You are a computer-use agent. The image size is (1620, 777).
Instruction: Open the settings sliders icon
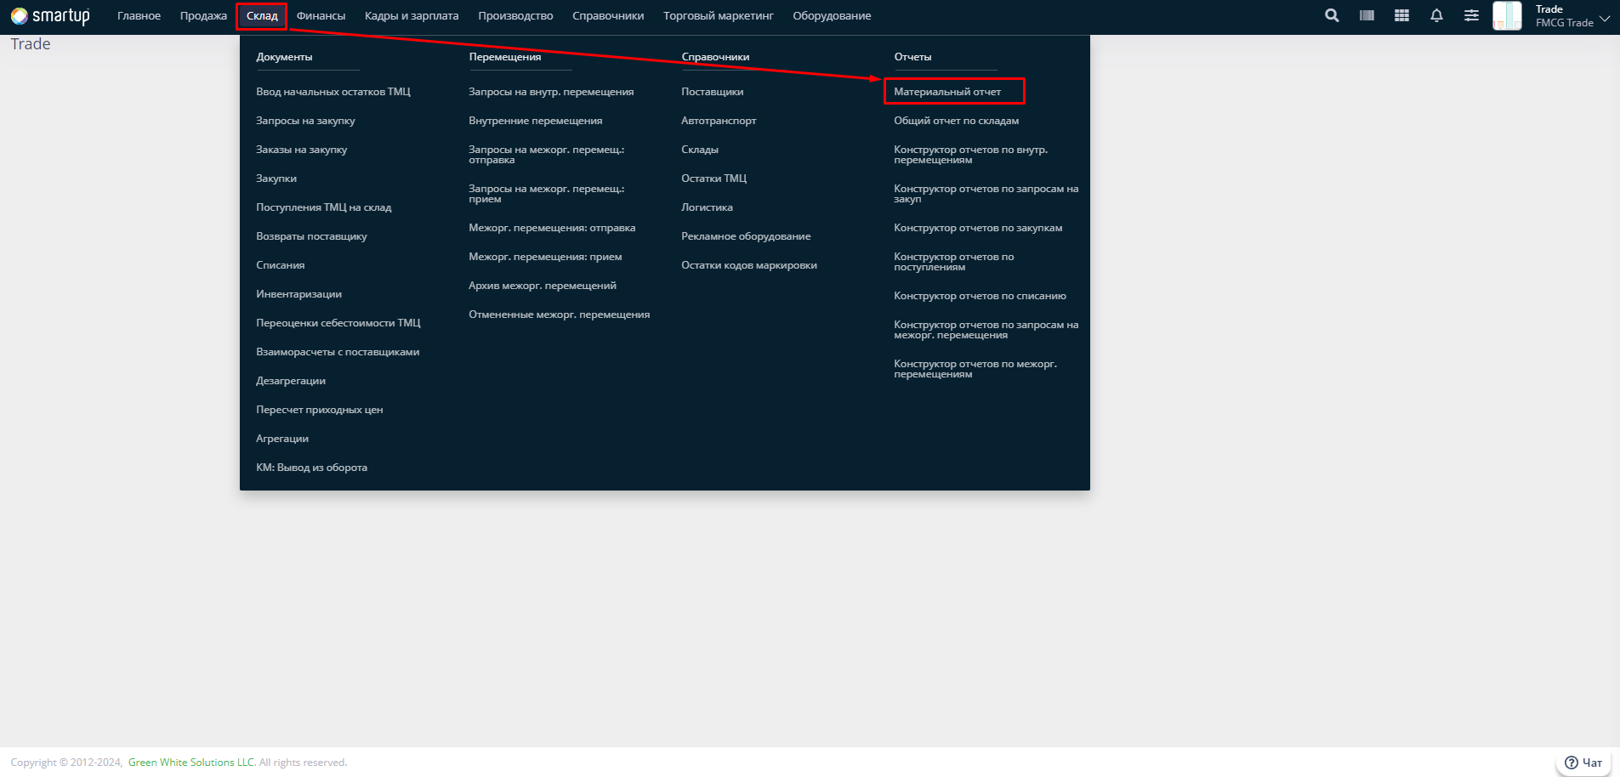click(1471, 15)
